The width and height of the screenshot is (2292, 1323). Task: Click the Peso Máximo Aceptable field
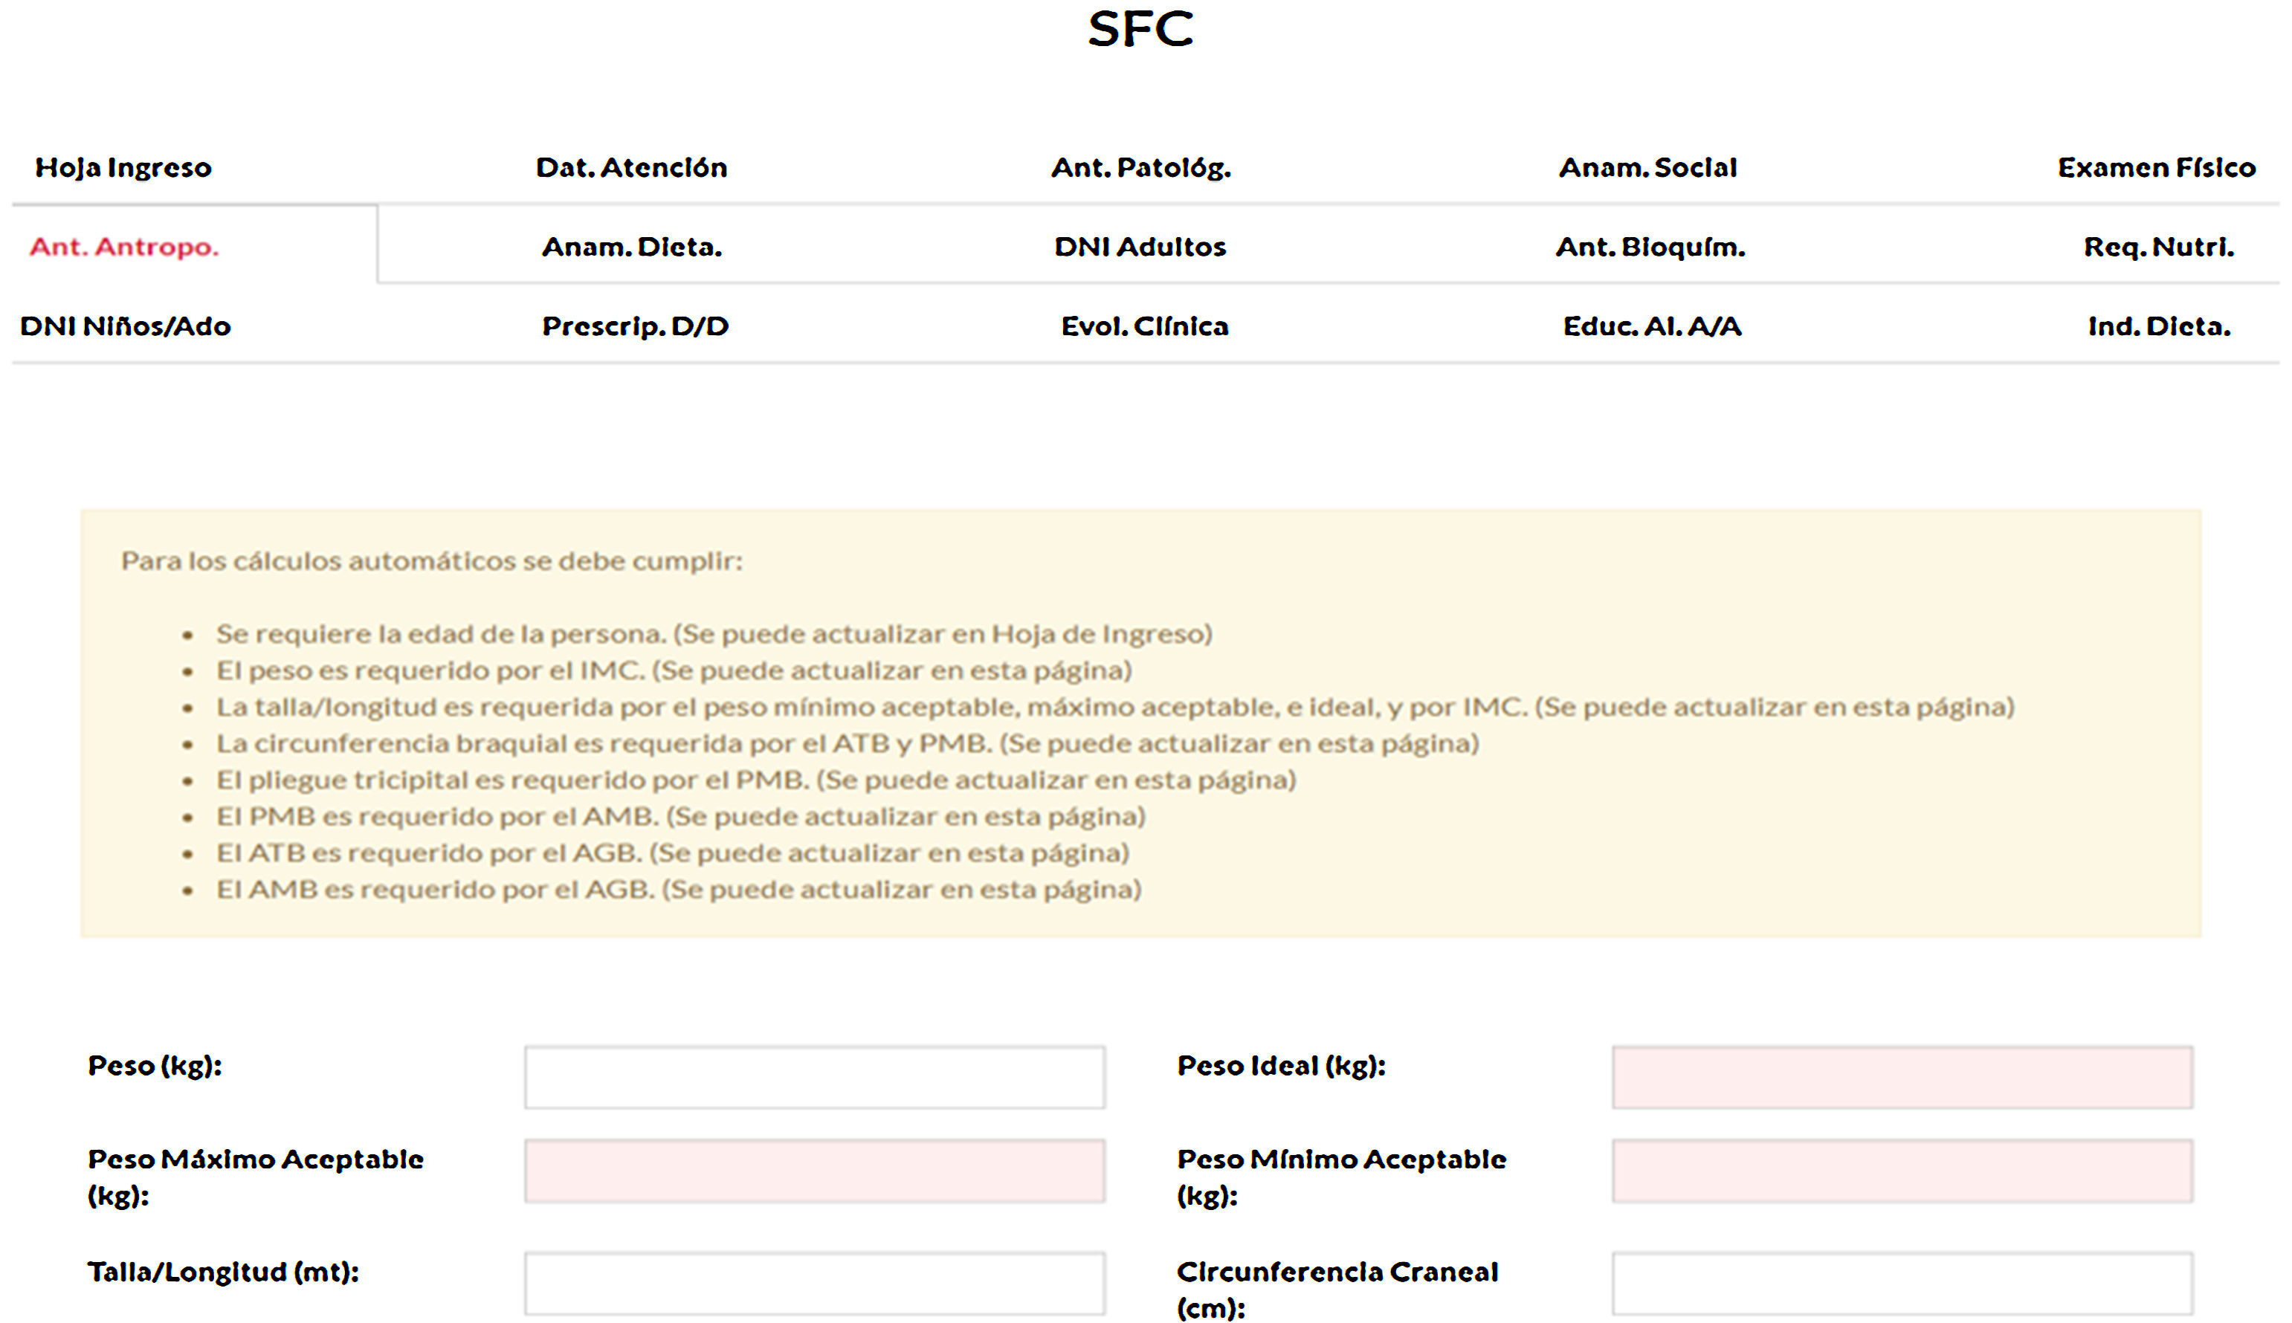(x=814, y=1171)
